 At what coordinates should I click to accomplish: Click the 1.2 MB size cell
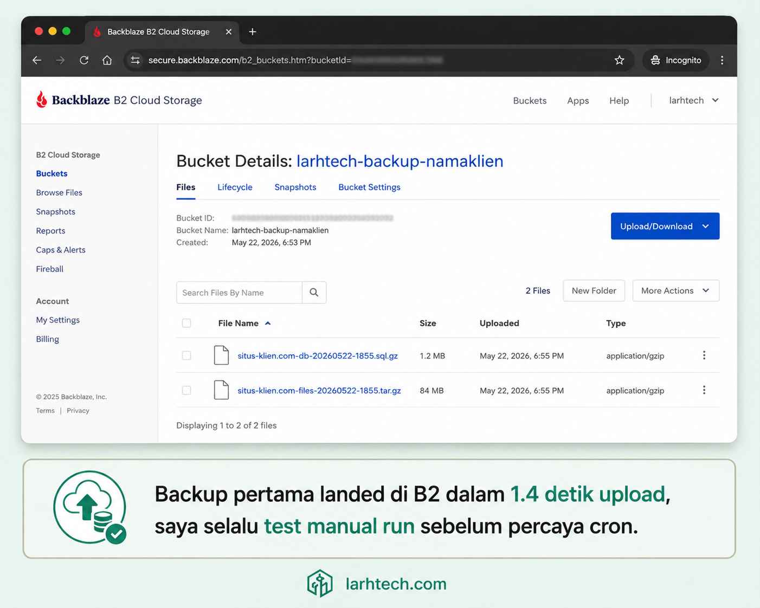click(432, 356)
